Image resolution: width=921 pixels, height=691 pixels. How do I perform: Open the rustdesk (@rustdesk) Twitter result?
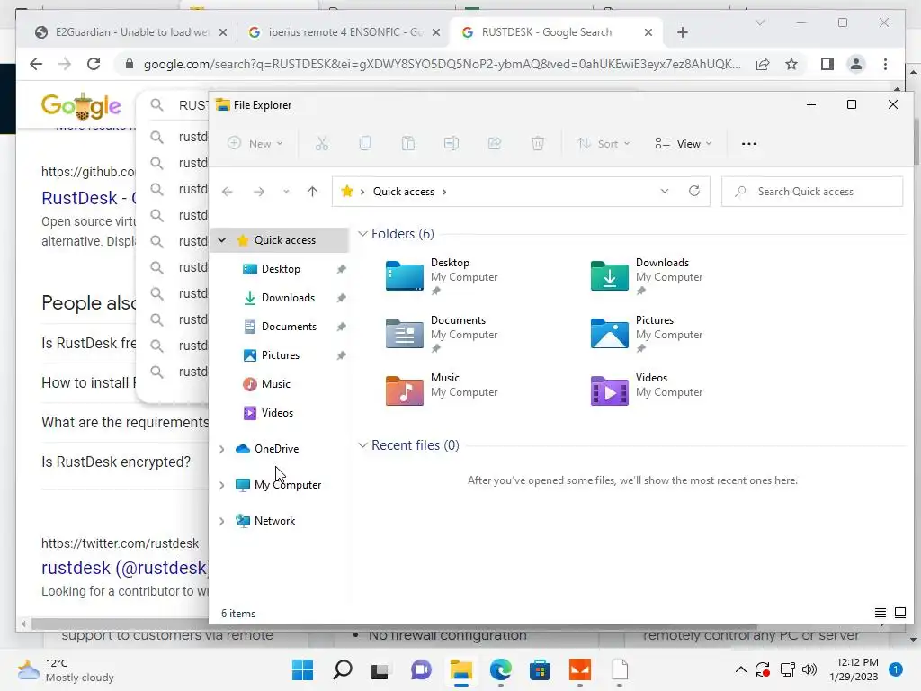[125, 568]
